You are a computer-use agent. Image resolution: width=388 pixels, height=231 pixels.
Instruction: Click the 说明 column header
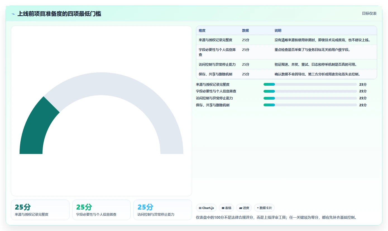pyautogui.click(x=278, y=31)
